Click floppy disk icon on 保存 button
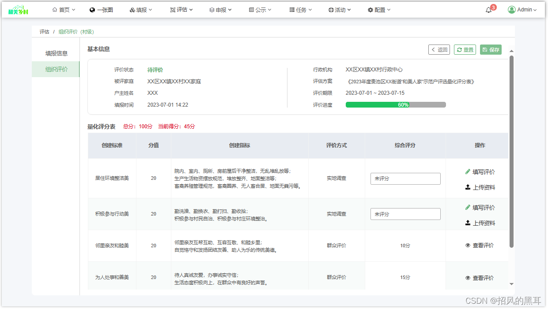This screenshot has width=548, height=309. (485, 50)
